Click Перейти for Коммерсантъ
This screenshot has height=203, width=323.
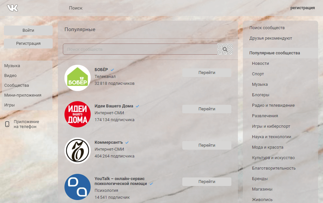(206, 145)
